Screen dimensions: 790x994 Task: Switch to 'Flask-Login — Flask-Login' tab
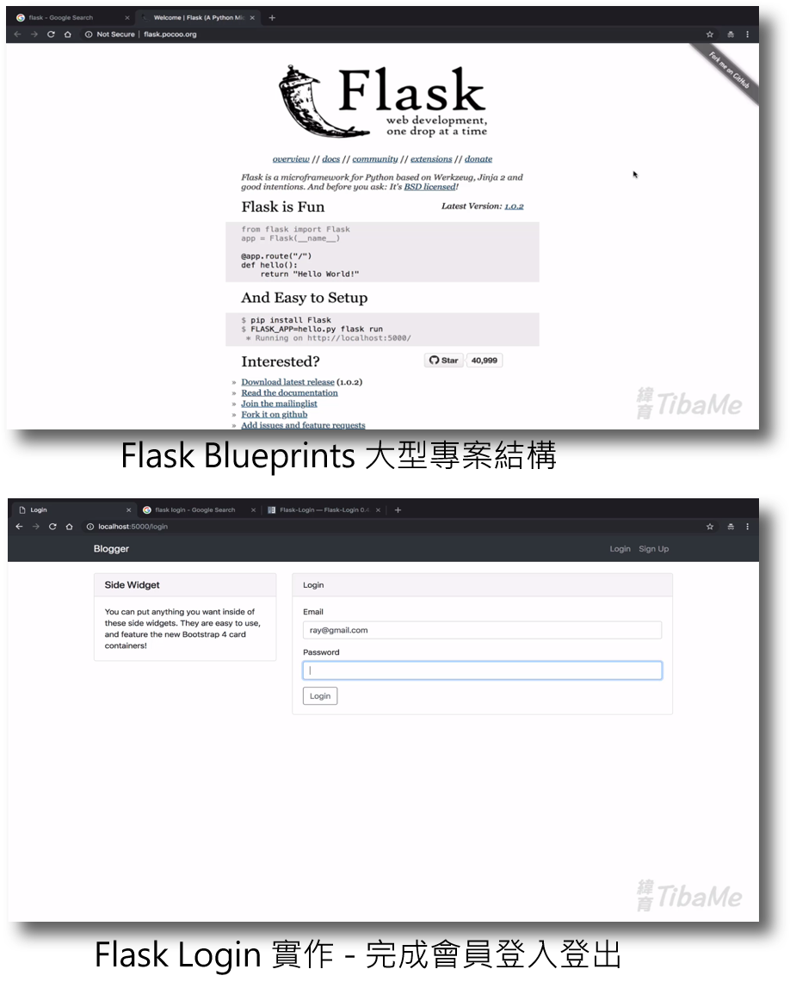tap(324, 509)
